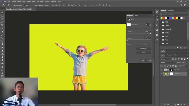This screenshot has height=106, width=189.
Task: Click the three-dots more align options
Action: tap(85, 5)
